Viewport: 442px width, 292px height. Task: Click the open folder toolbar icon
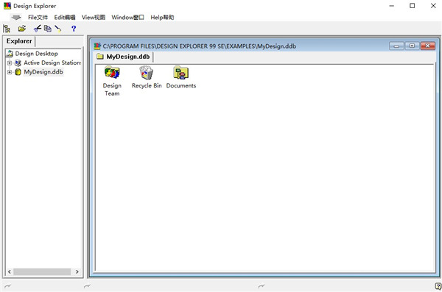point(21,29)
